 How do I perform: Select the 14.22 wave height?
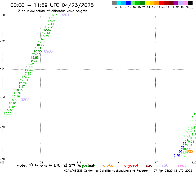pos(192,125)
